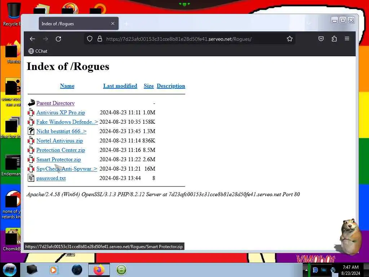369x277 pixels.
Task: Click the black box taskbar icon
Action: [32, 270]
